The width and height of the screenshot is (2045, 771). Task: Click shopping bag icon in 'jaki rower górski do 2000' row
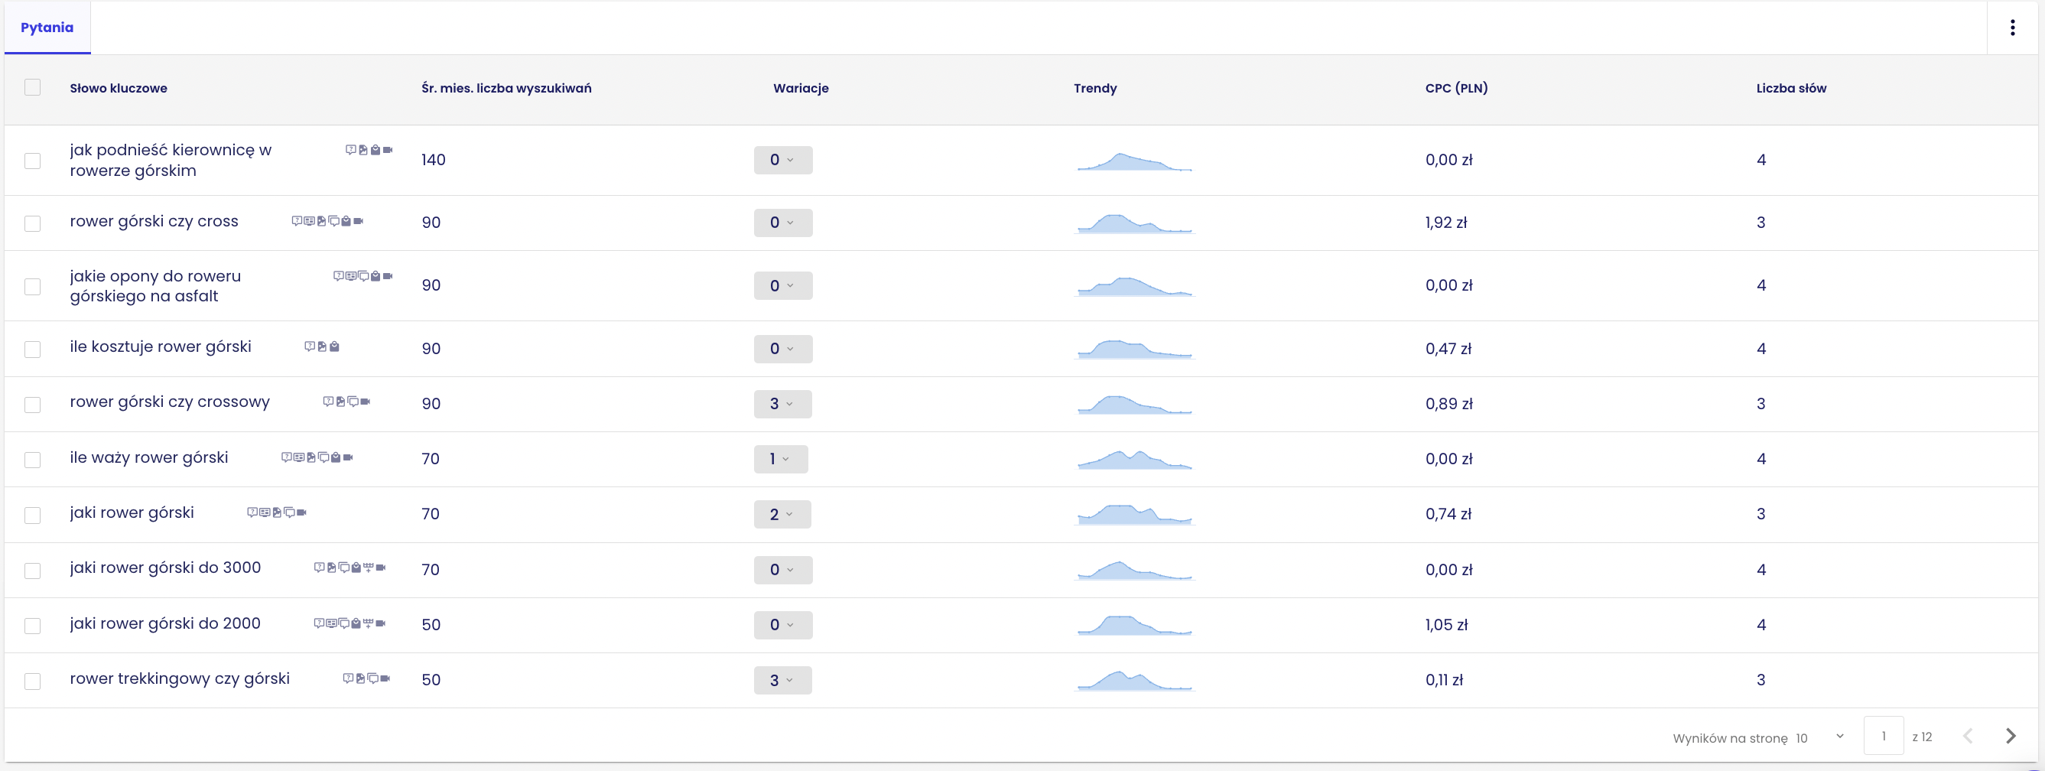point(356,623)
